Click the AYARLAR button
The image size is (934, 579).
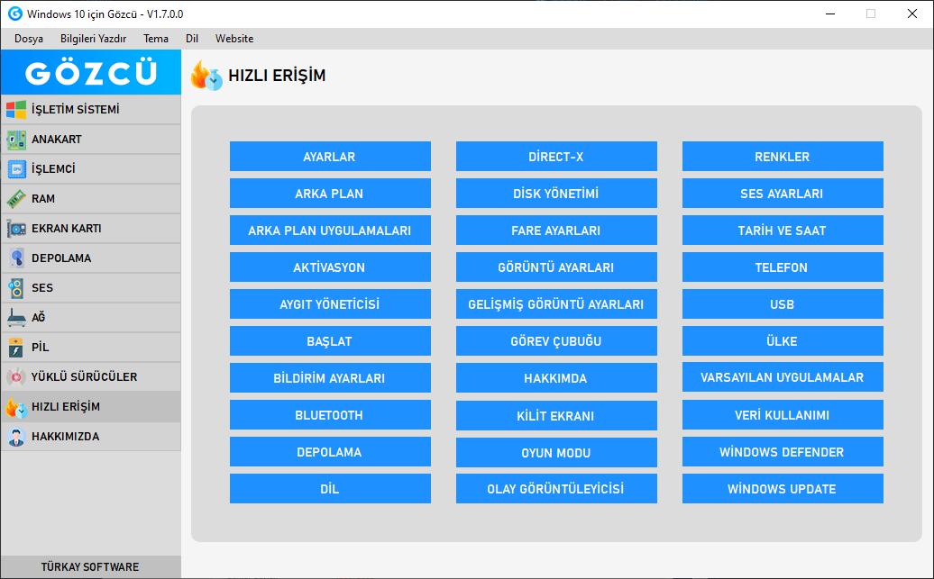click(330, 157)
